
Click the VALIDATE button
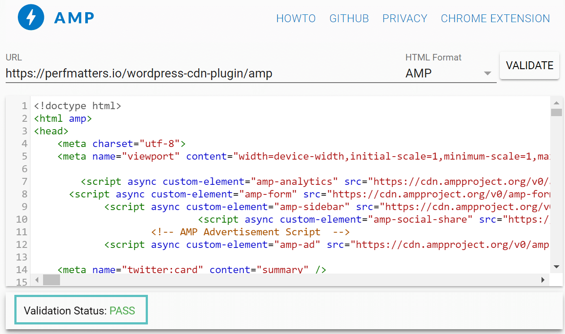(x=529, y=65)
